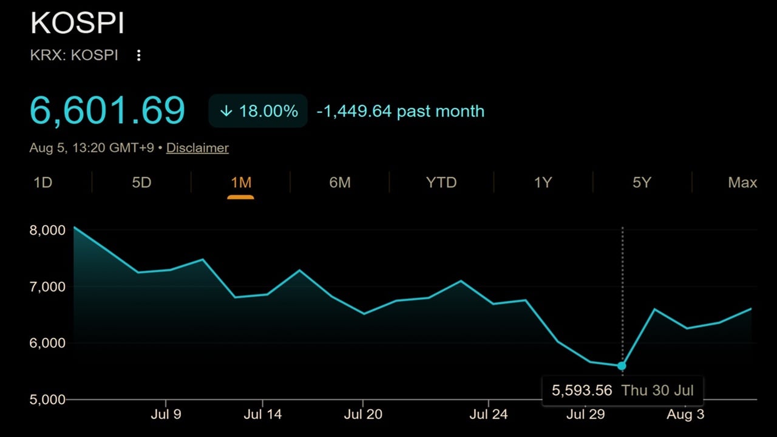This screenshot has width=777, height=437.
Task: Click the 5,593.56 tooltip box
Action: coord(622,390)
